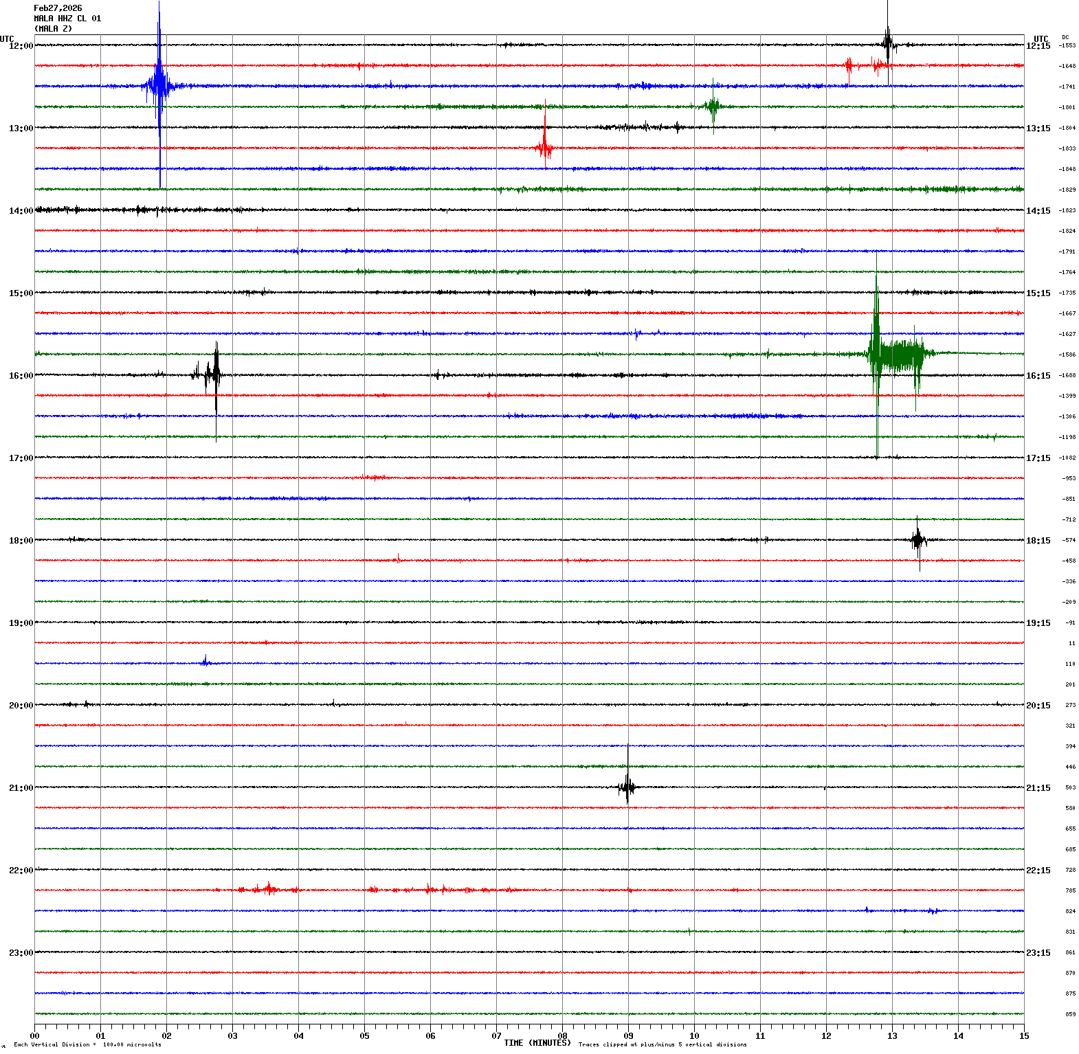Select the black event on the 18:00 trace

coord(918,540)
